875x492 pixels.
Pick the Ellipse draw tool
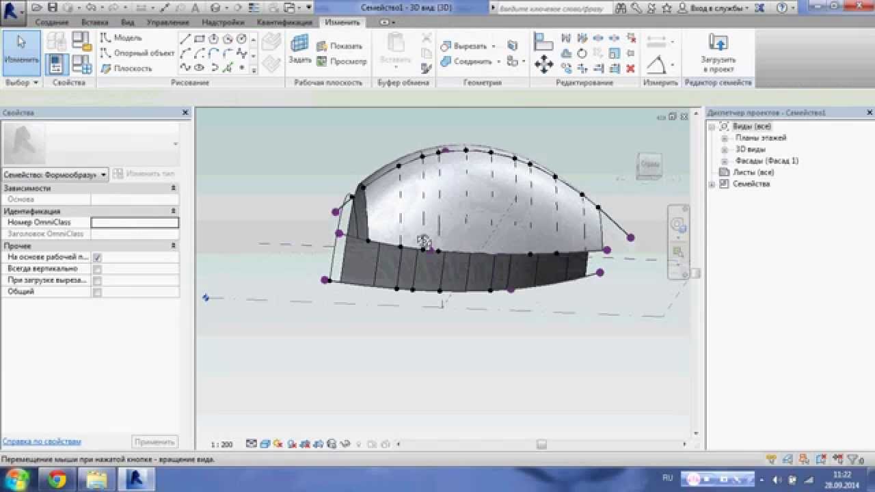pyautogui.click(x=199, y=68)
